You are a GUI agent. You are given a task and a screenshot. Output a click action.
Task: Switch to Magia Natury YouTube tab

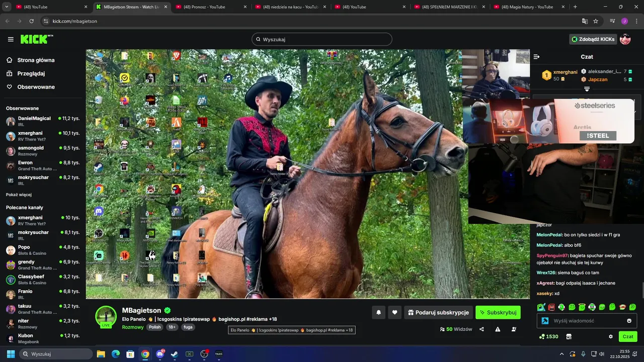click(x=528, y=7)
